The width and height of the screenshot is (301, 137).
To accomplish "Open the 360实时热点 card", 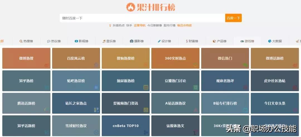I will [175, 58].
